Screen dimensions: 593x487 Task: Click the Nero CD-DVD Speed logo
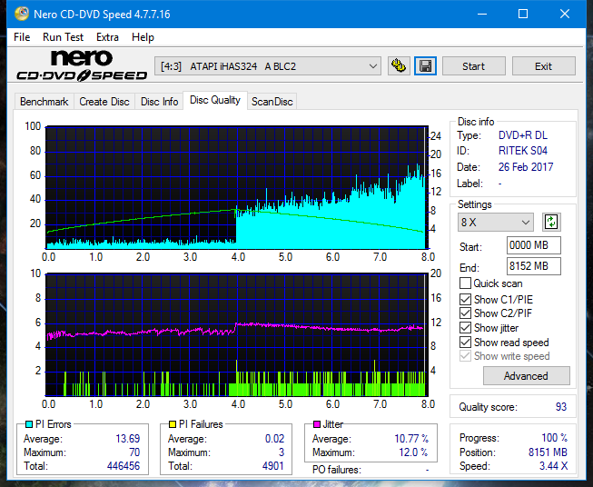(x=82, y=66)
